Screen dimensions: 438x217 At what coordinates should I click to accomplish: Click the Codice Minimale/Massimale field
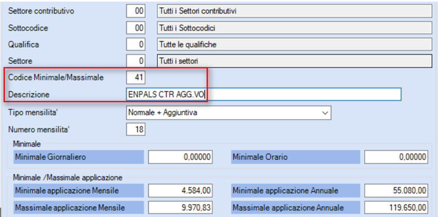click(136, 77)
